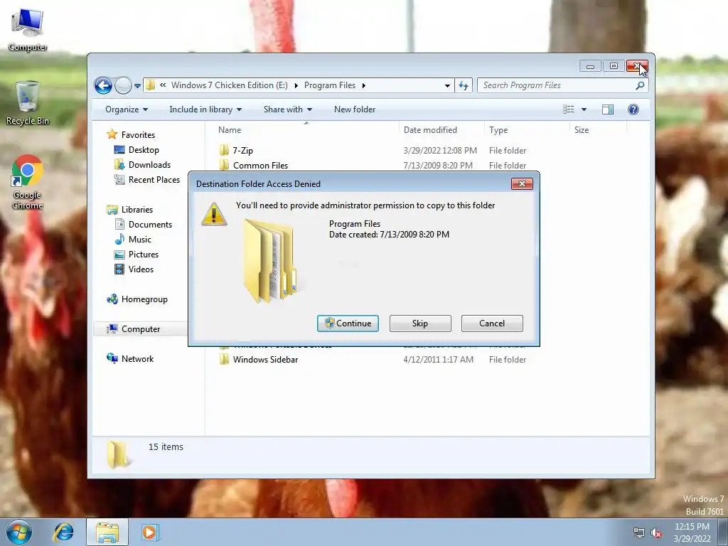This screenshot has height=546, width=728.
Task: Maximize the Program Files Explorer window
Action: [x=614, y=66]
